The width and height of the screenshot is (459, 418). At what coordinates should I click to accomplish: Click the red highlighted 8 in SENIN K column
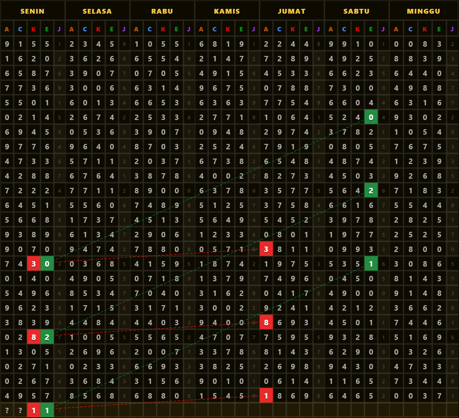tap(33, 337)
